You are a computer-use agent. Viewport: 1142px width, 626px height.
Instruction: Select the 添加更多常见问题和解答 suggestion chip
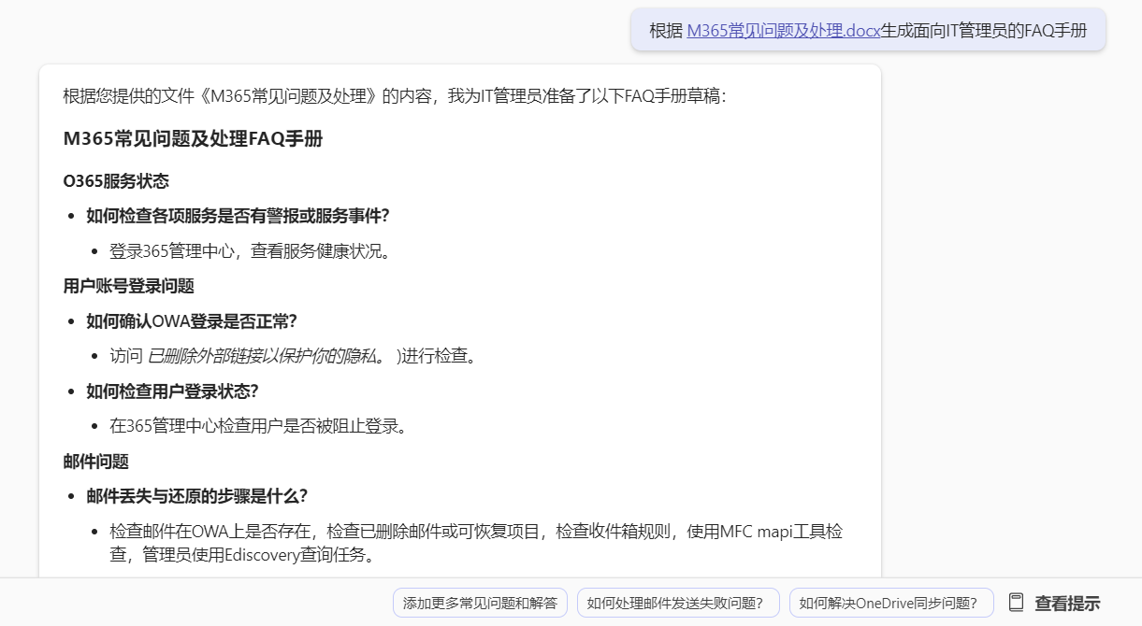point(480,604)
